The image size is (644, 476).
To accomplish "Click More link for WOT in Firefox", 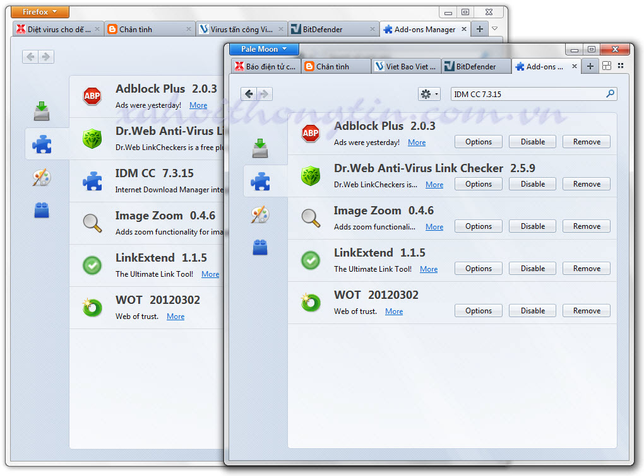I will coord(176,316).
